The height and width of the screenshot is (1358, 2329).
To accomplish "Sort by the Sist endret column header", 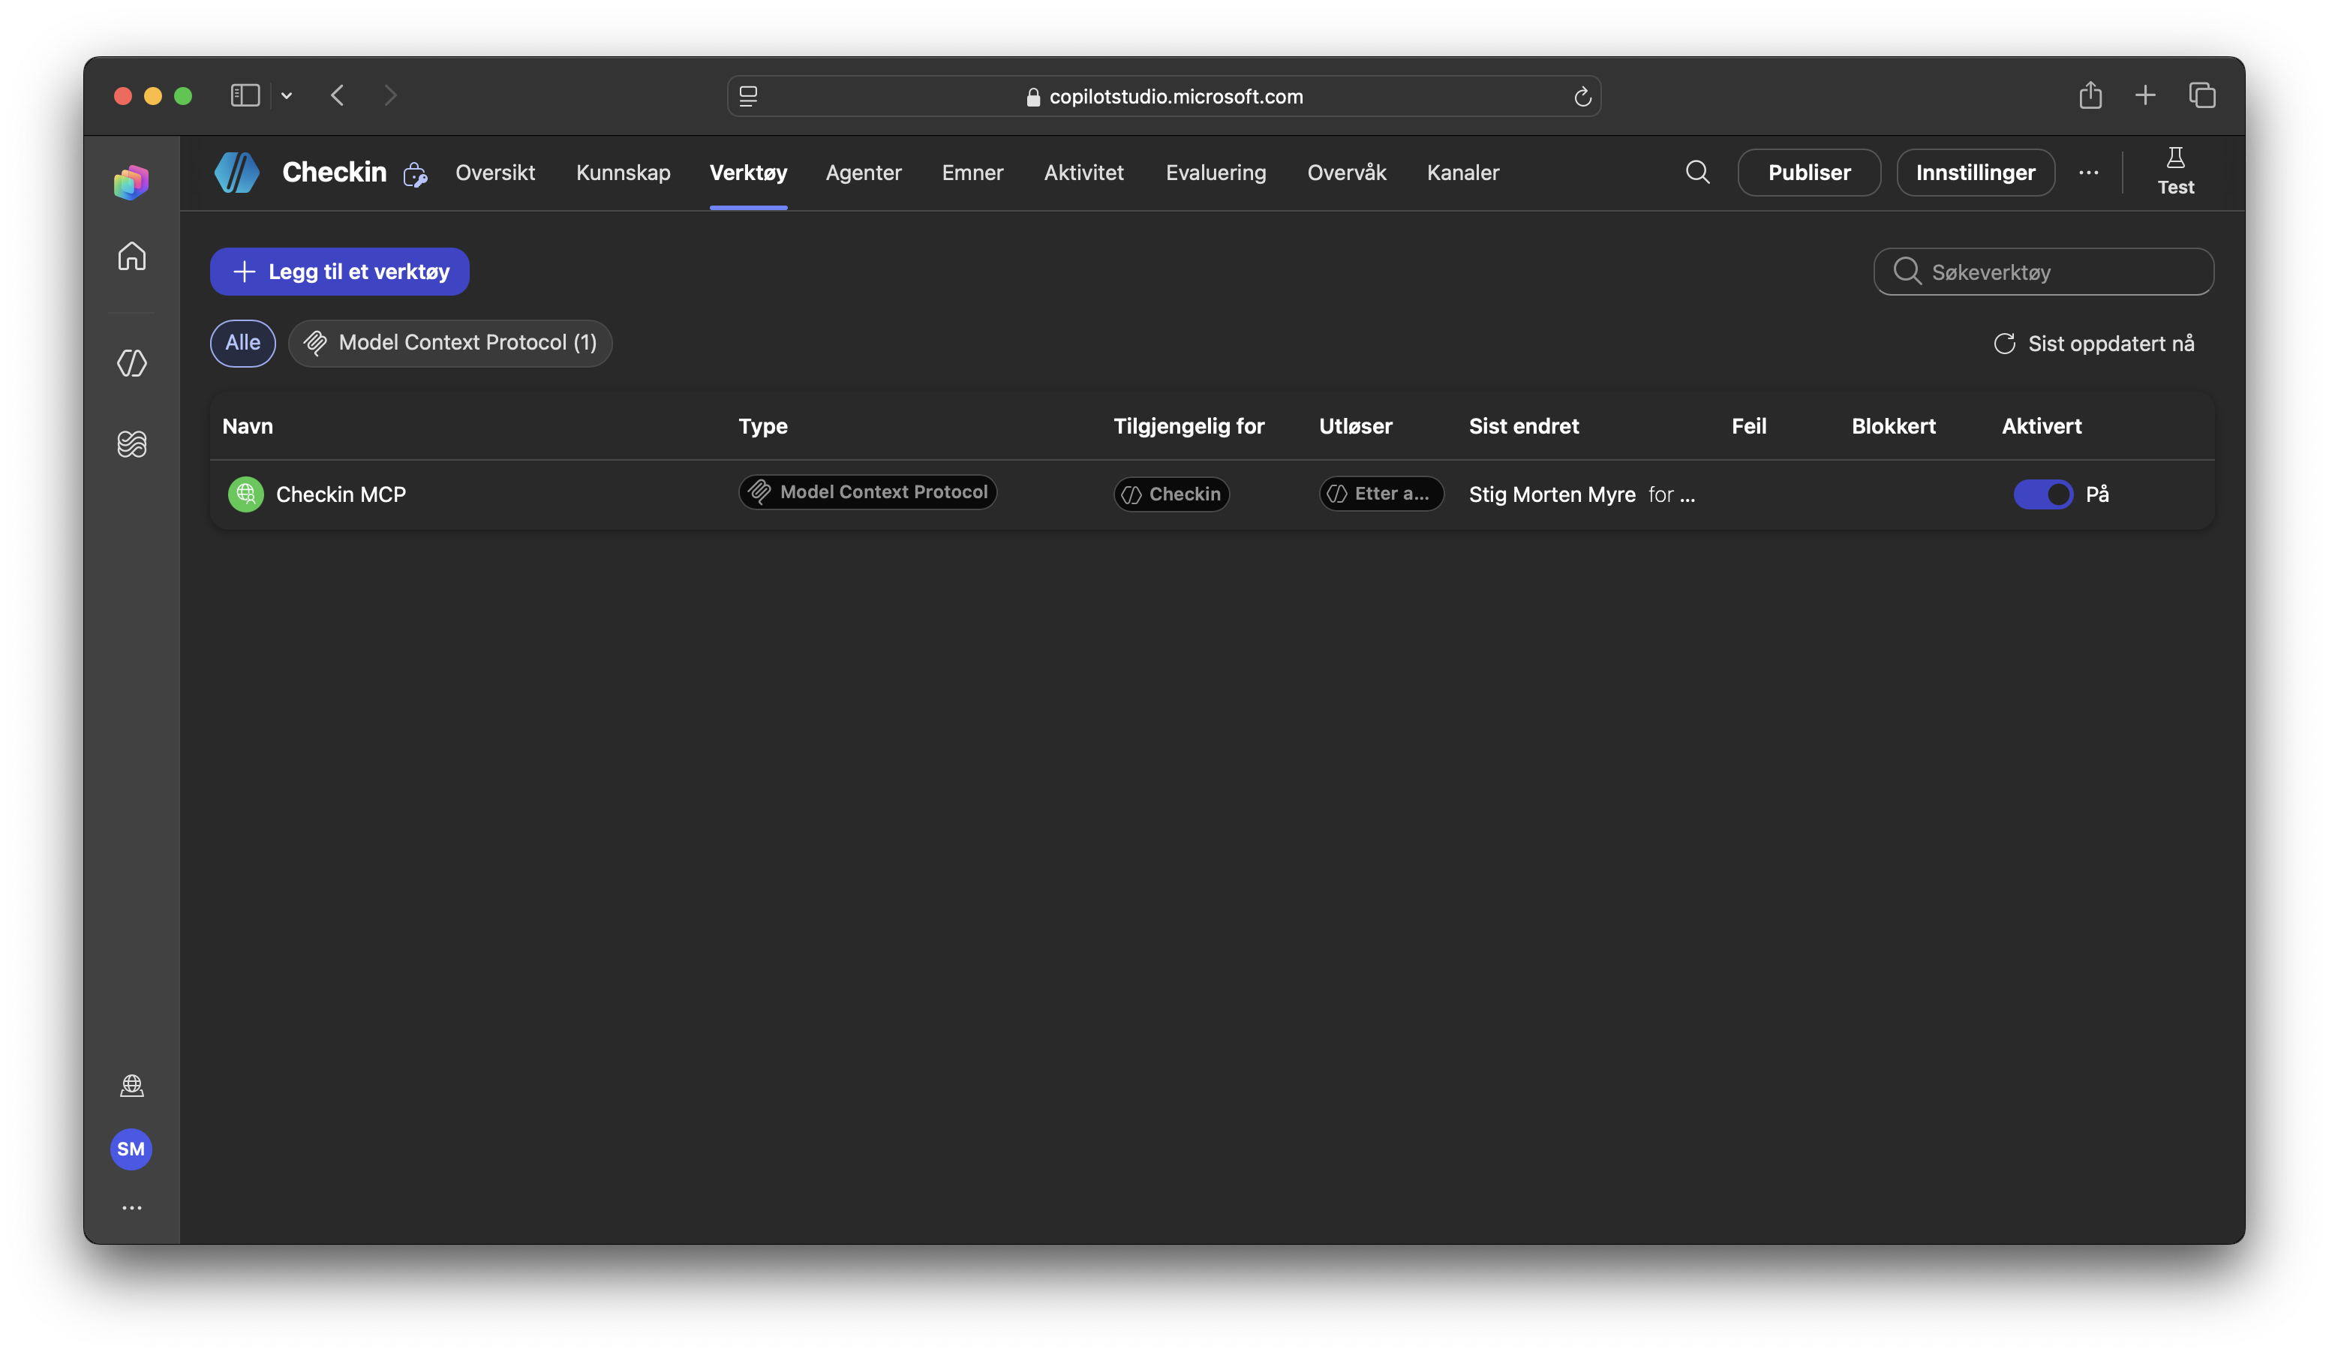I will [x=1524, y=426].
